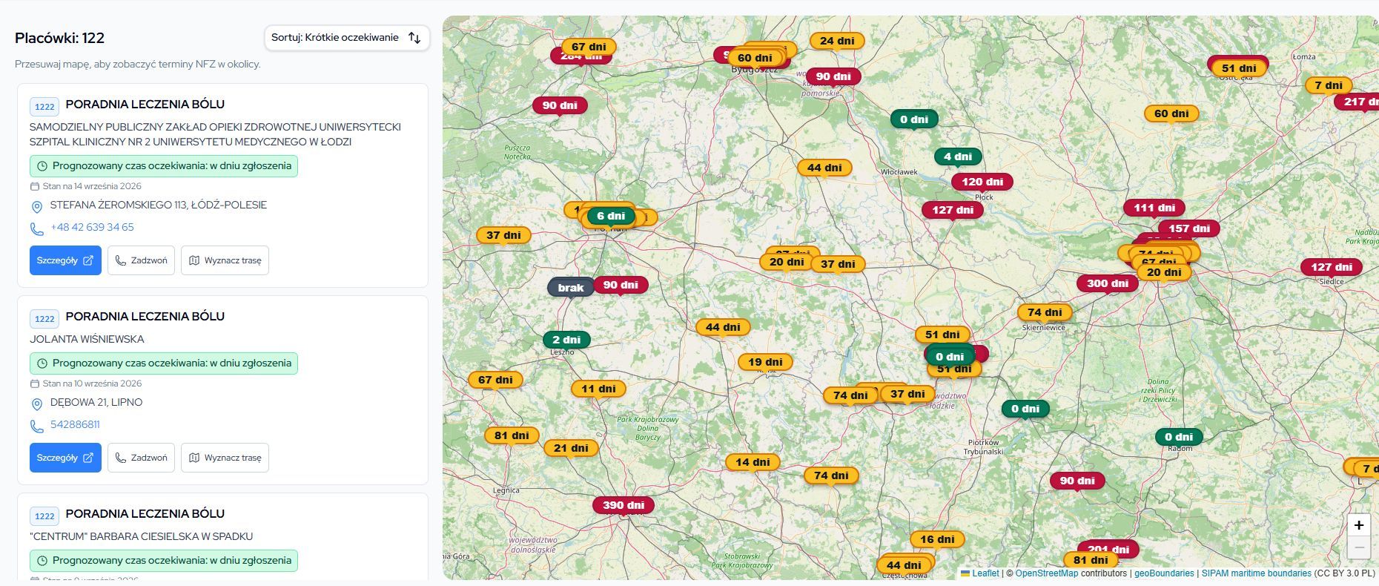This screenshot has height=586, width=1379.
Task: Click the '1222' code badge of Jolanta Wiśniewska card
Action: coord(44,319)
